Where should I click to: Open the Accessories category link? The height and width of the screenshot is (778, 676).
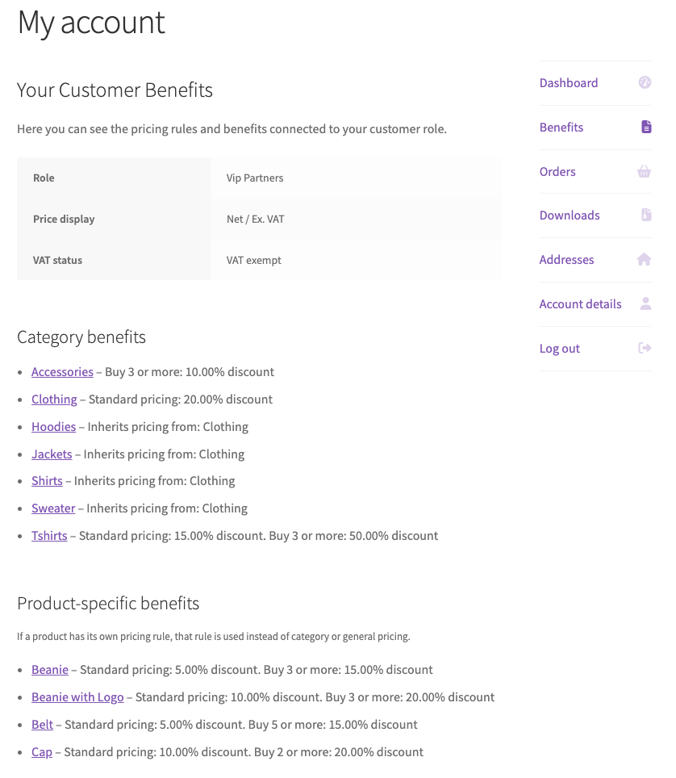pos(62,371)
